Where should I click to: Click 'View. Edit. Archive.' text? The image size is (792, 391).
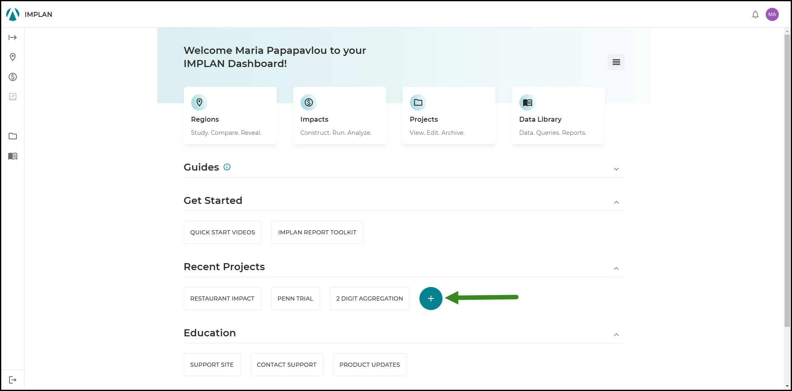[x=437, y=133]
